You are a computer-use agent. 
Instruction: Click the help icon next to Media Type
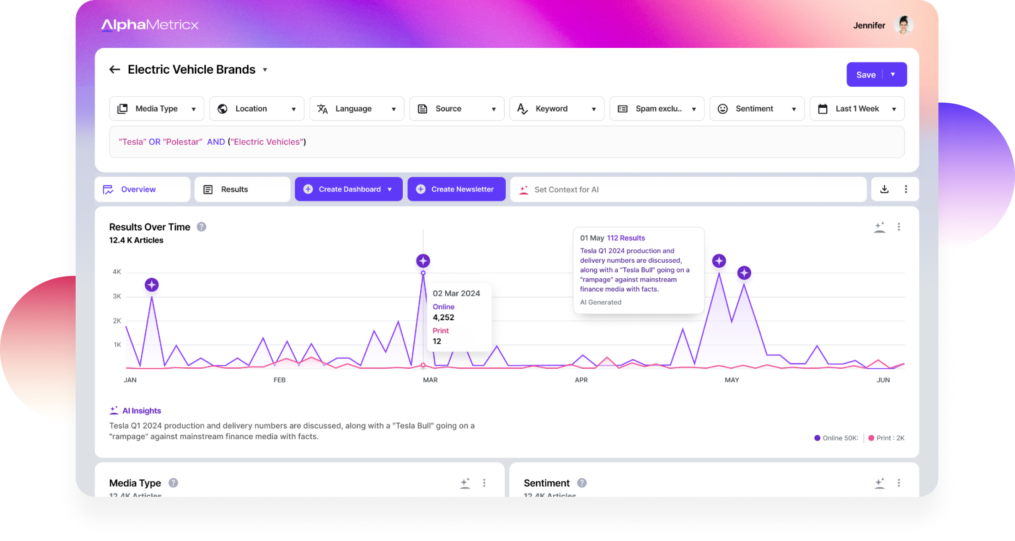point(173,483)
